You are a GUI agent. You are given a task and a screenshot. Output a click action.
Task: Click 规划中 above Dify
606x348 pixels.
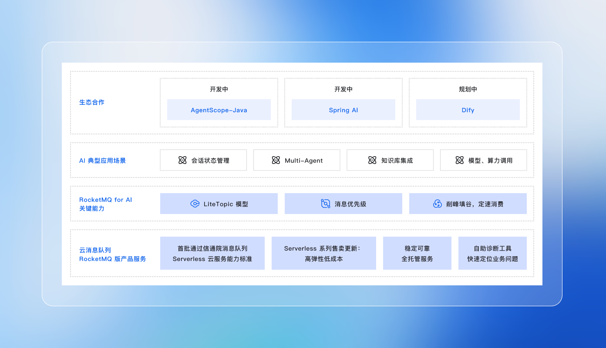[468, 89]
